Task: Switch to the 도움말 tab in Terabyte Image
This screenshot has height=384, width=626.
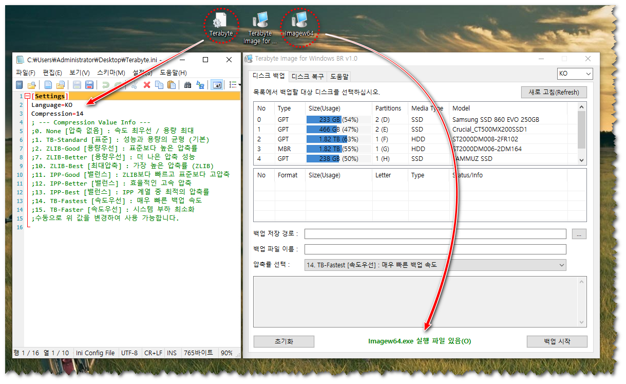Action: point(338,76)
